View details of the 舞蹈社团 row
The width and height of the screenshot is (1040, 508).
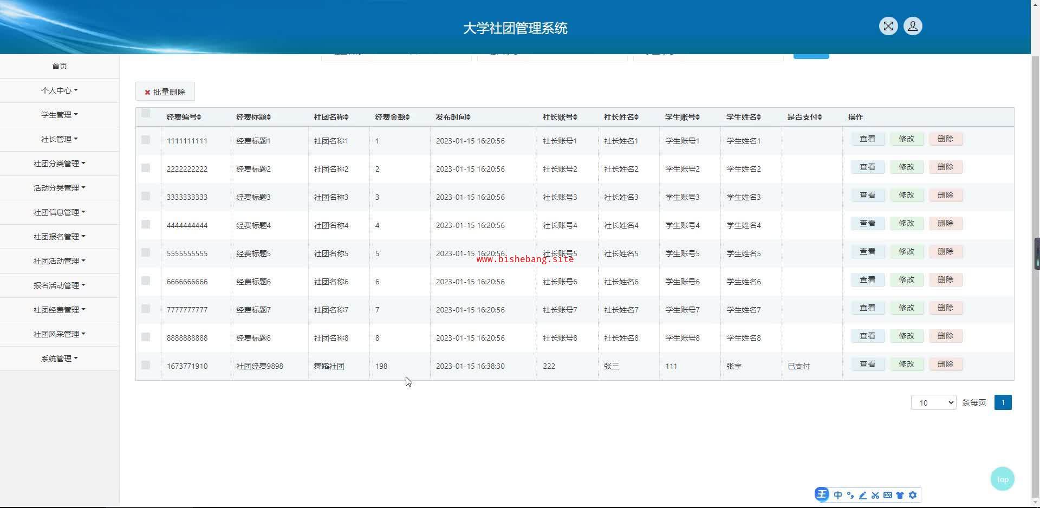coord(868,364)
